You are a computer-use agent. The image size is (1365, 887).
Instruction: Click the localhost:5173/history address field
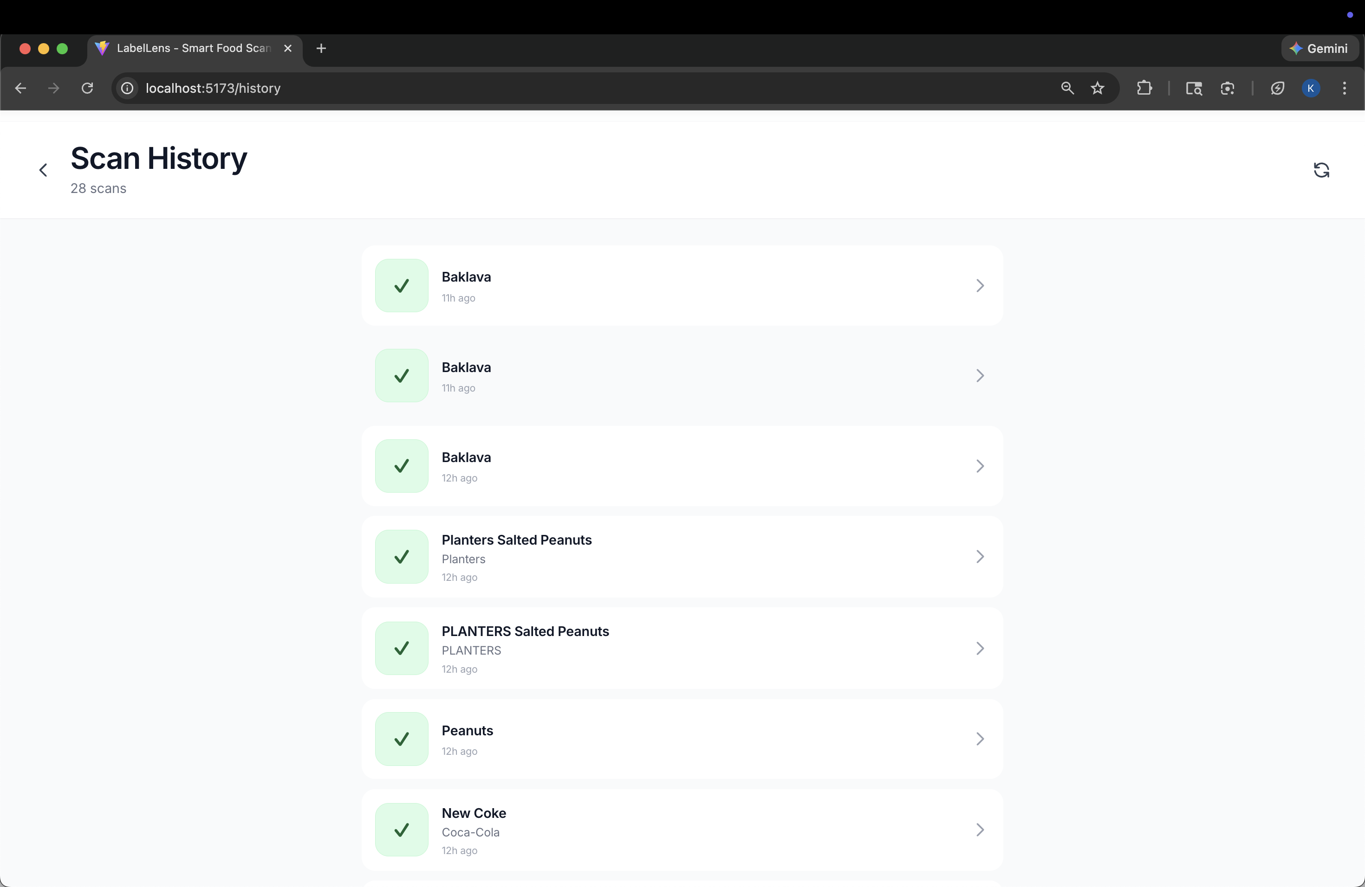point(213,88)
